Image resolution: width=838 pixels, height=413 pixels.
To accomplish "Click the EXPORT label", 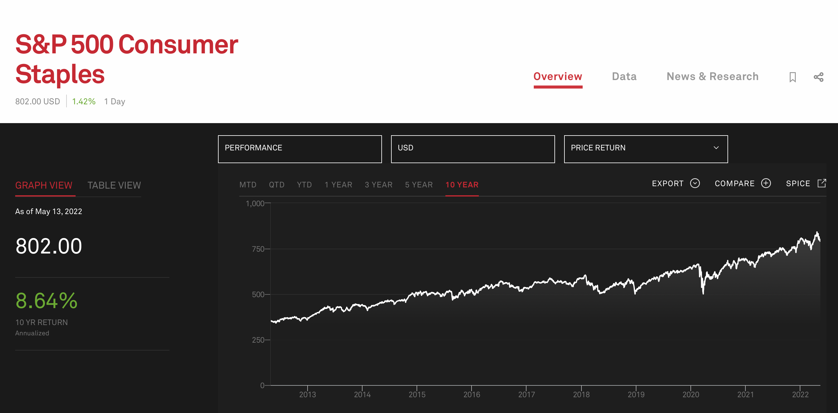I will (x=668, y=183).
